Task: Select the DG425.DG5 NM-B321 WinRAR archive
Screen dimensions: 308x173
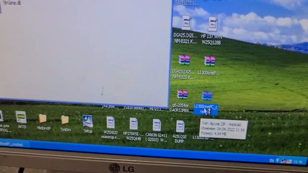Action: pos(184,60)
